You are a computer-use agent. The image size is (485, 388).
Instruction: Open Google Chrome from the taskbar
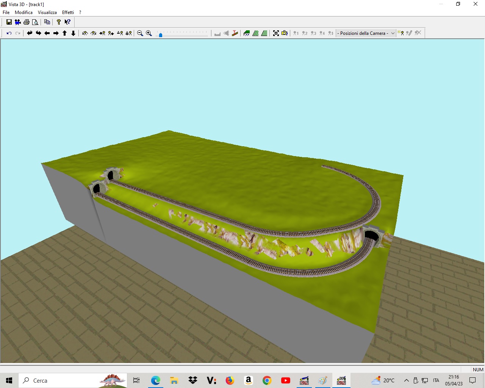[267, 380]
